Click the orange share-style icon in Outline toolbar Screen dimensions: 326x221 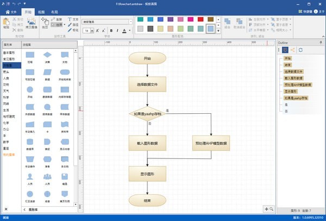[x=293, y=50]
